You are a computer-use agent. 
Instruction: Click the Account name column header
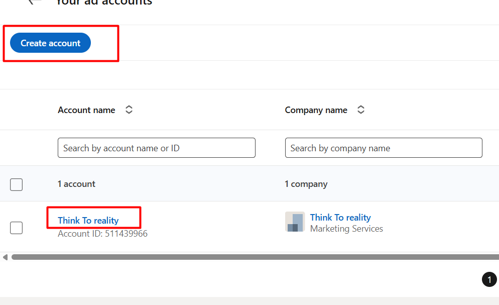pyautogui.click(x=86, y=110)
